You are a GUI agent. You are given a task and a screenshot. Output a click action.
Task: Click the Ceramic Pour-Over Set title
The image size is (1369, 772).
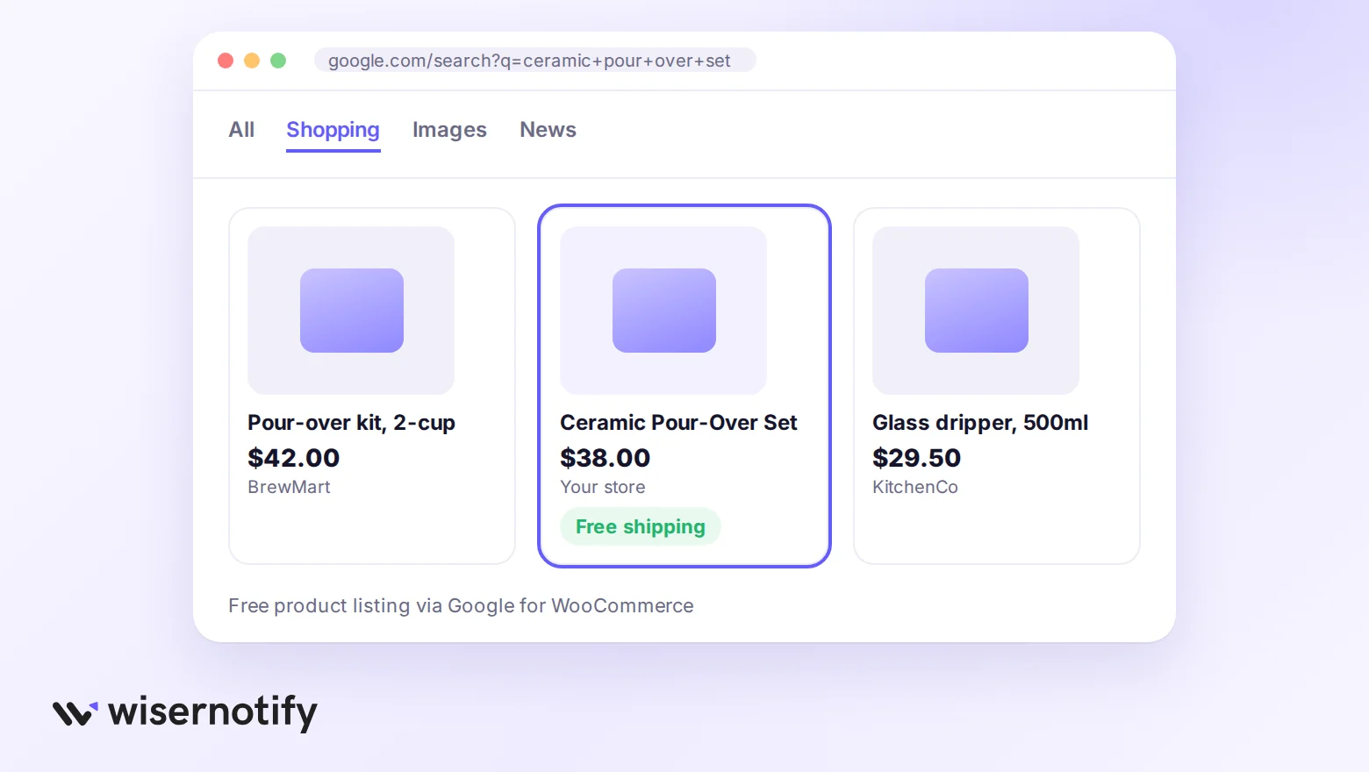tap(678, 423)
